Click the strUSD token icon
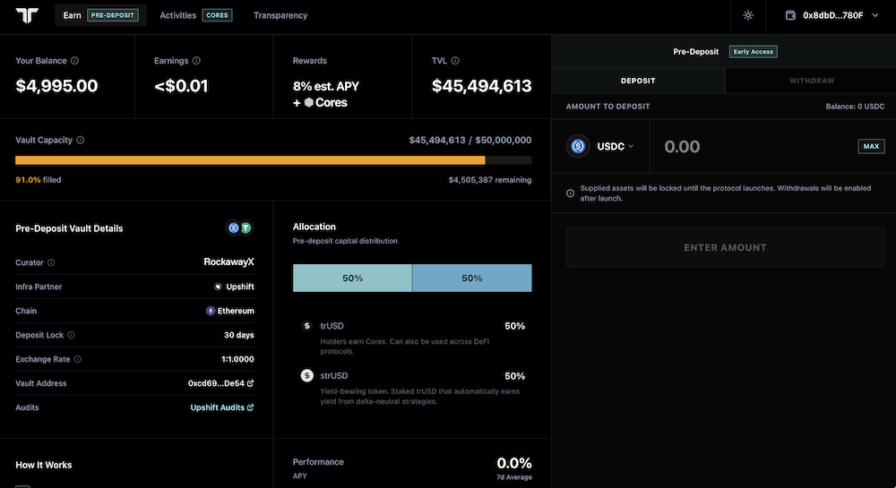 (x=306, y=375)
